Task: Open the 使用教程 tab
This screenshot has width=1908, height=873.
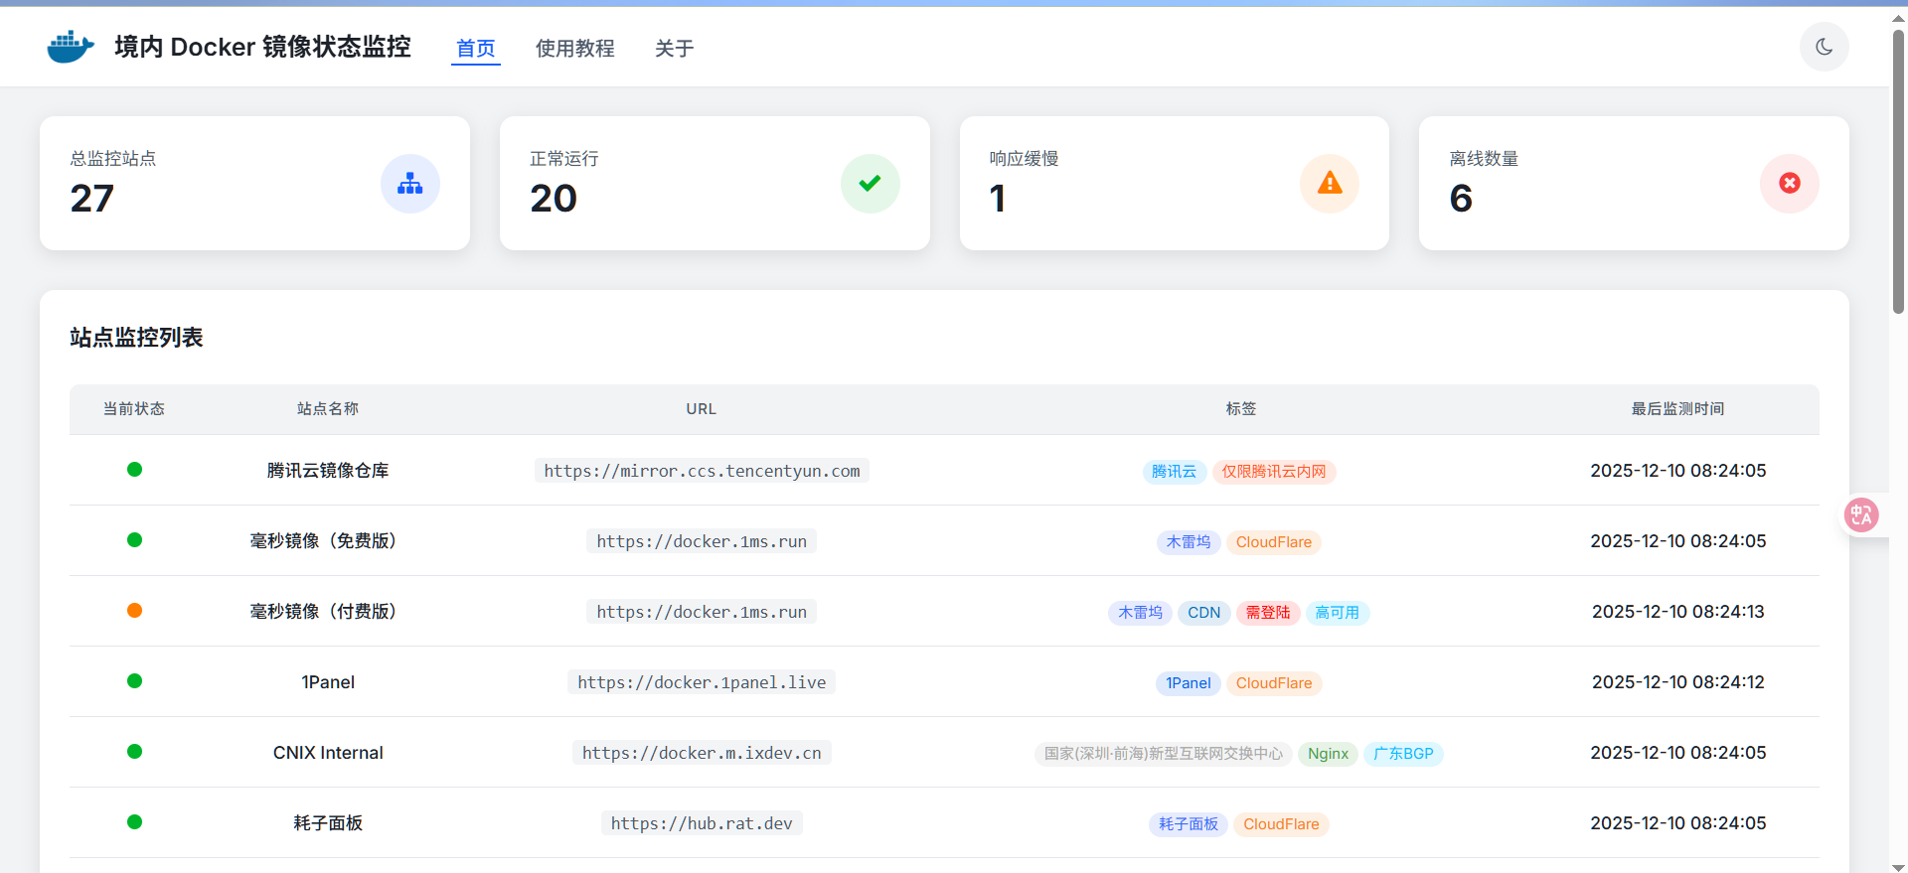Action: [x=575, y=49]
